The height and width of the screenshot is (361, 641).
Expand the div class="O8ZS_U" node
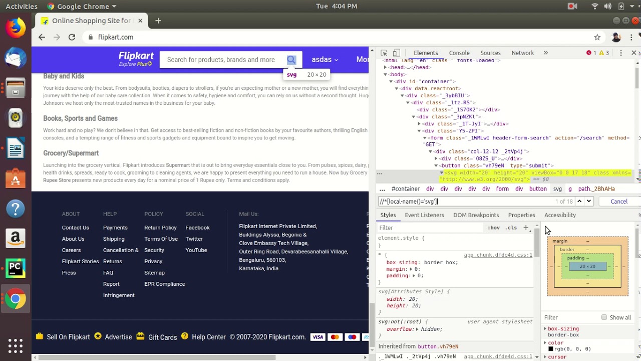pos(436,158)
